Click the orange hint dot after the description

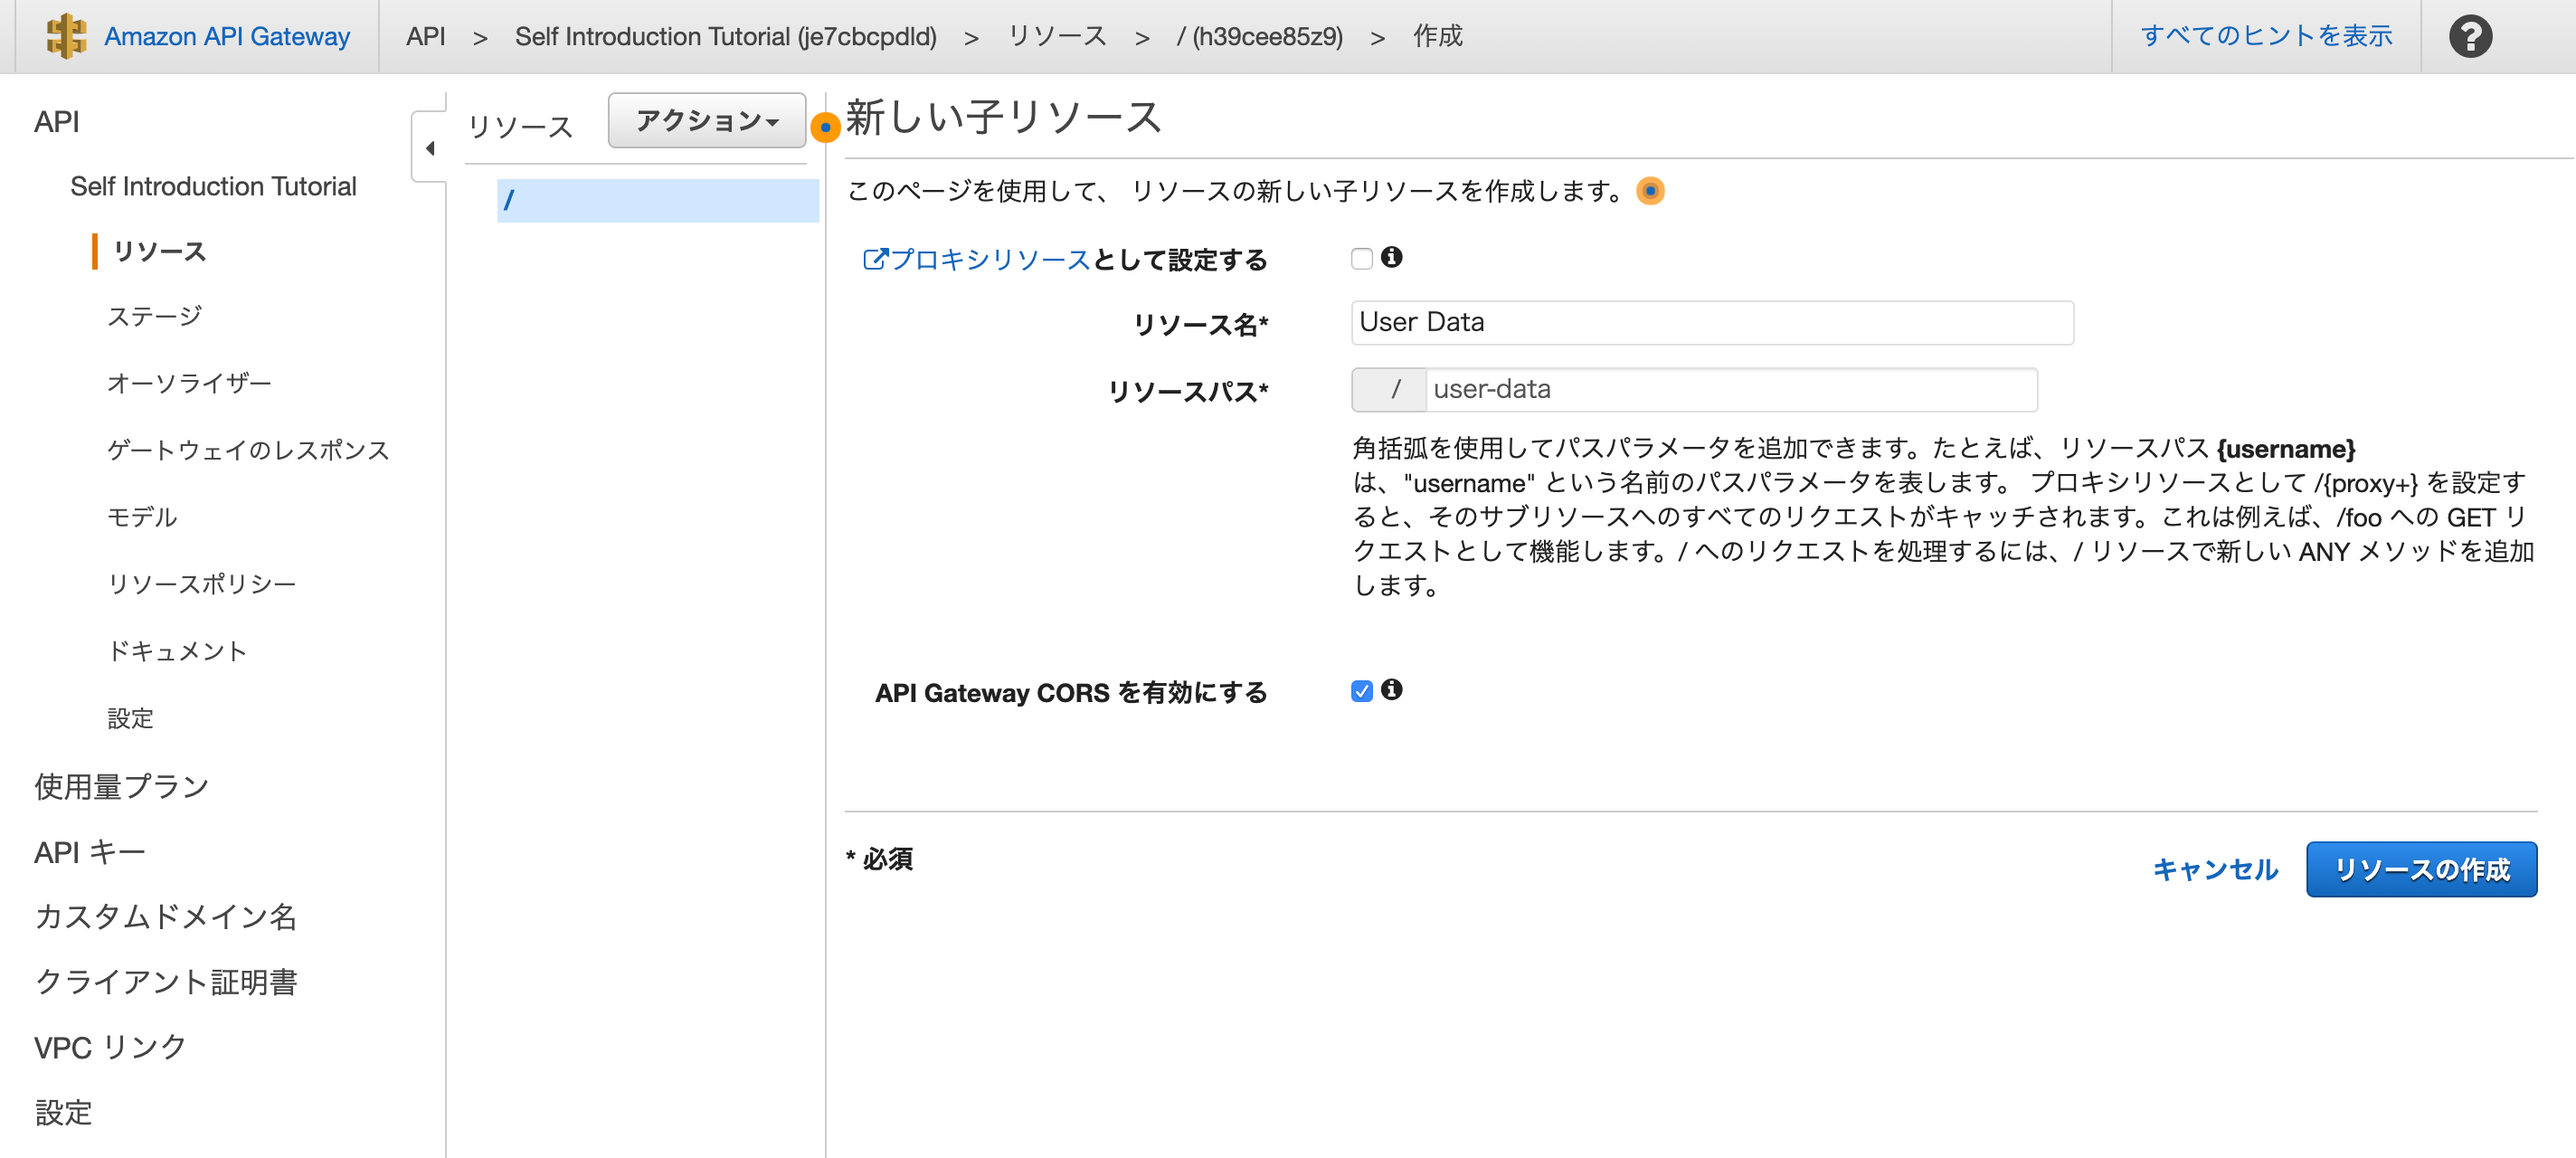[1650, 190]
